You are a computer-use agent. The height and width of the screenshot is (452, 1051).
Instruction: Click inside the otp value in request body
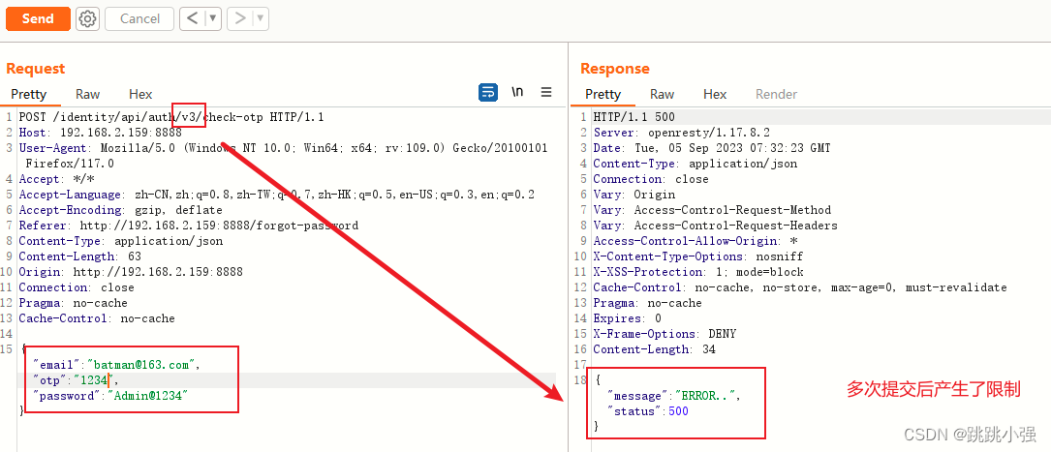click(x=93, y=380)
